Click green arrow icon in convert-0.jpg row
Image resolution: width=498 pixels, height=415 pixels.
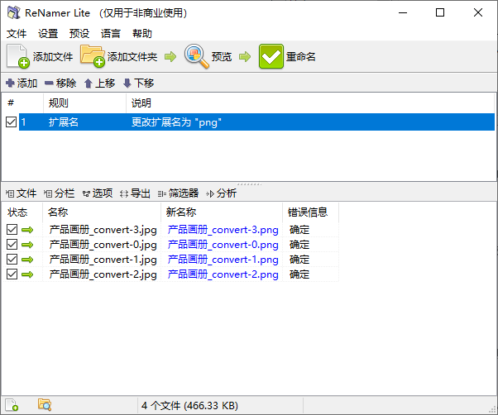point(27,245)
